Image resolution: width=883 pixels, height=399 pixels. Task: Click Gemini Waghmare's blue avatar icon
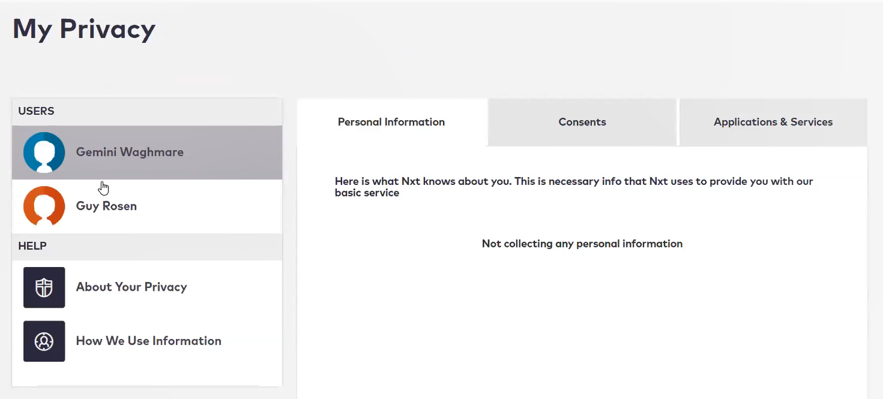click(44, 152)
